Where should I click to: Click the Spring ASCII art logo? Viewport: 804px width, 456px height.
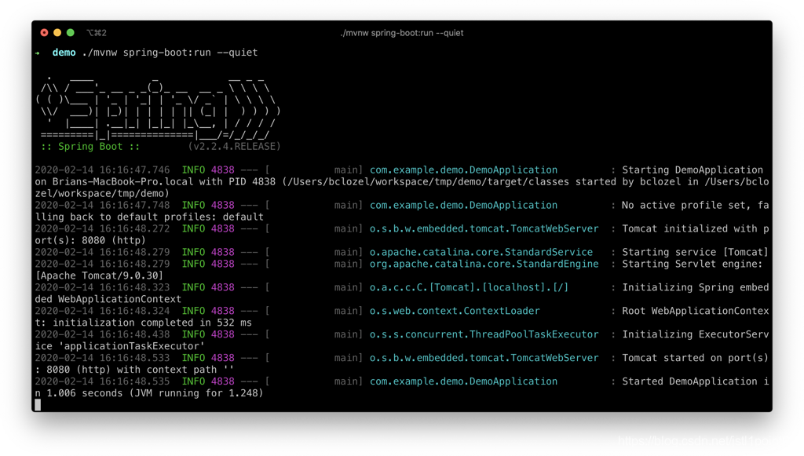tap(158, 107)
